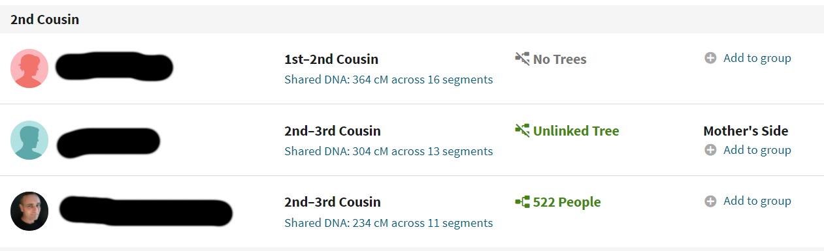
Task: Click the 1st–2nd Cousin relationship label
Action: pos(331,59)
